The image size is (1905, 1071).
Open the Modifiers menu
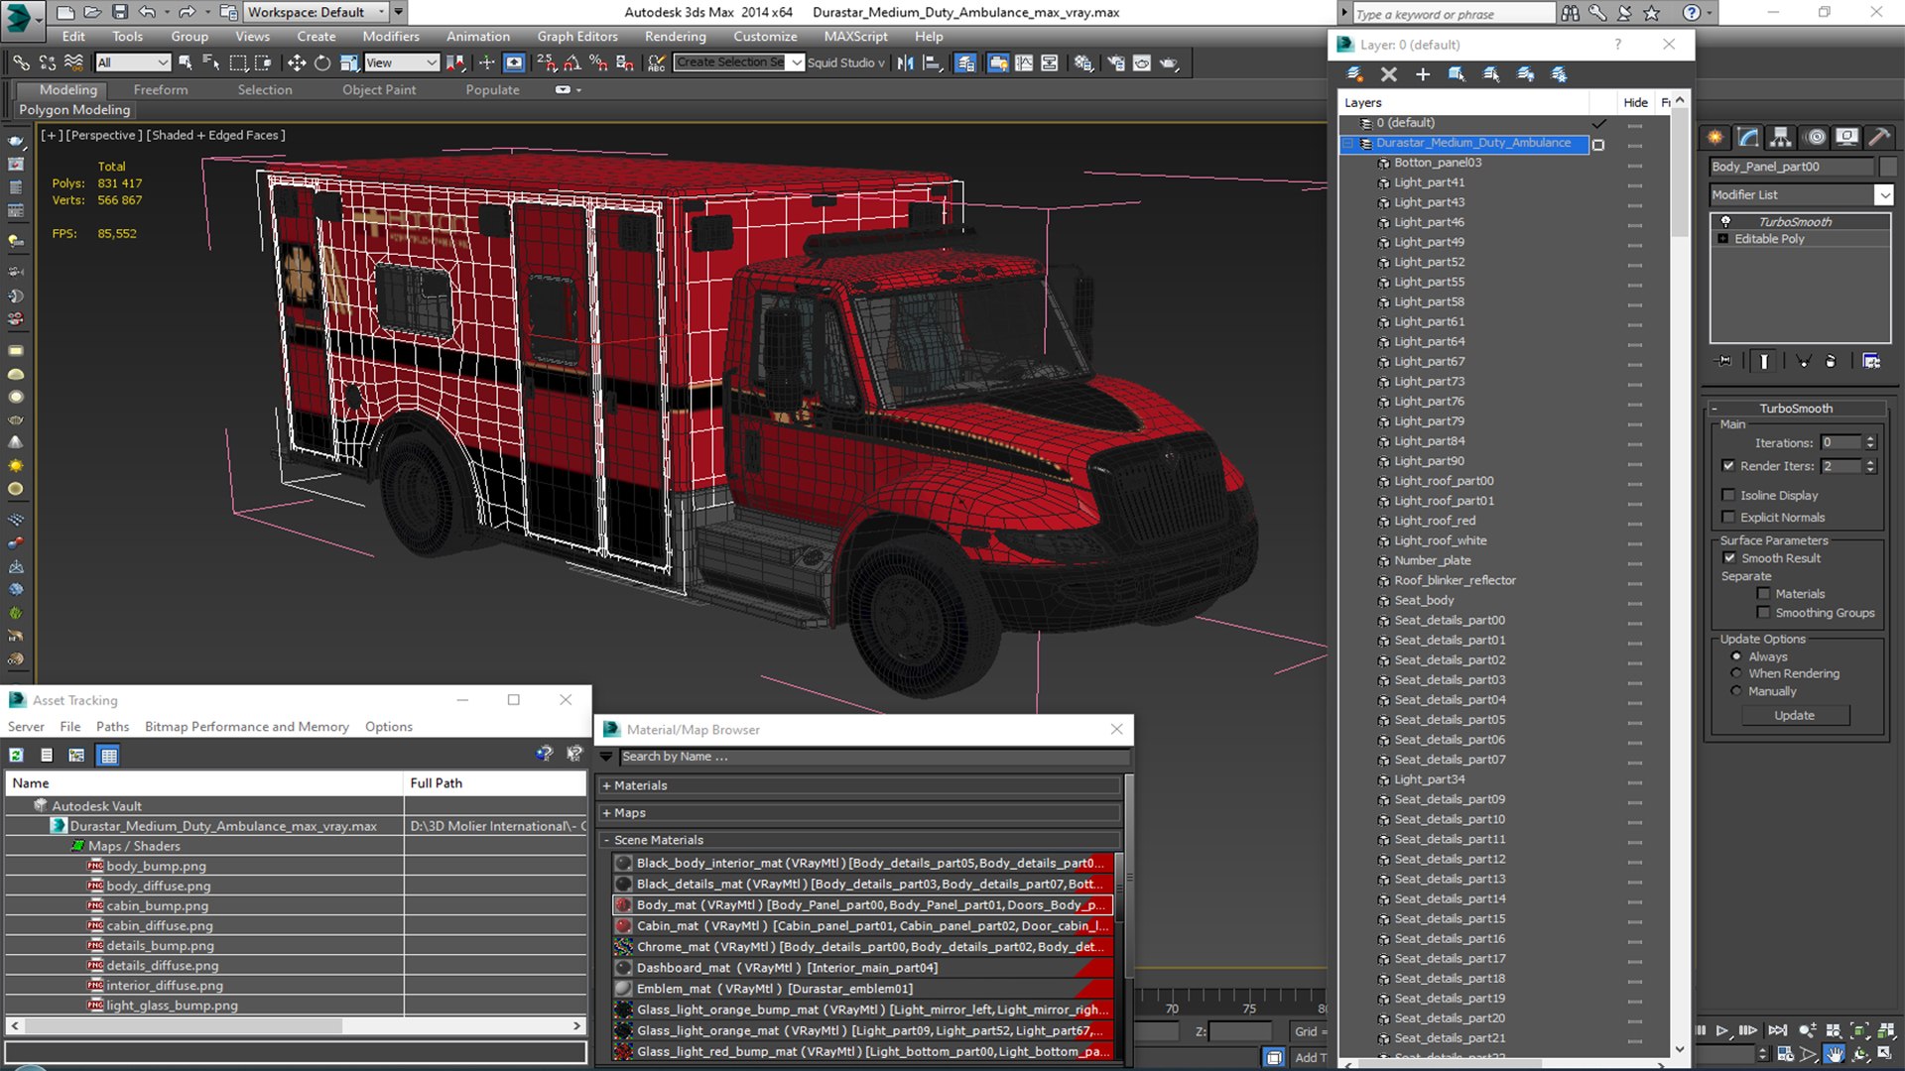(x=390, y=37)
